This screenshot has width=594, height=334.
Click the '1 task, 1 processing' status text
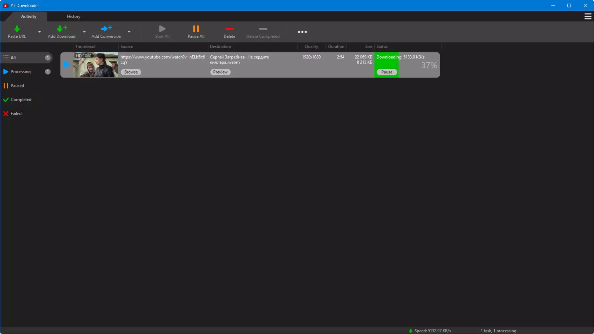[x=498, y=331]
